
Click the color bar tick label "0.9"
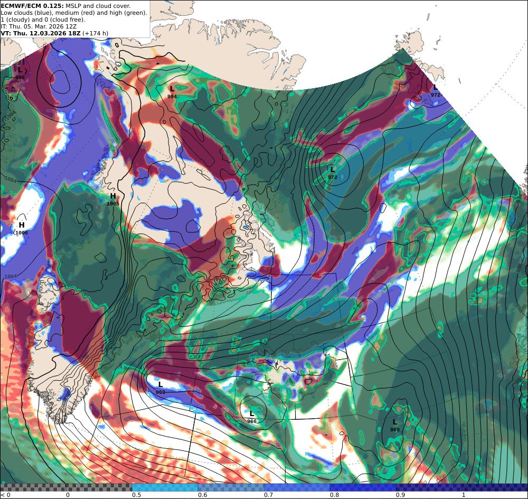point(400,495)
